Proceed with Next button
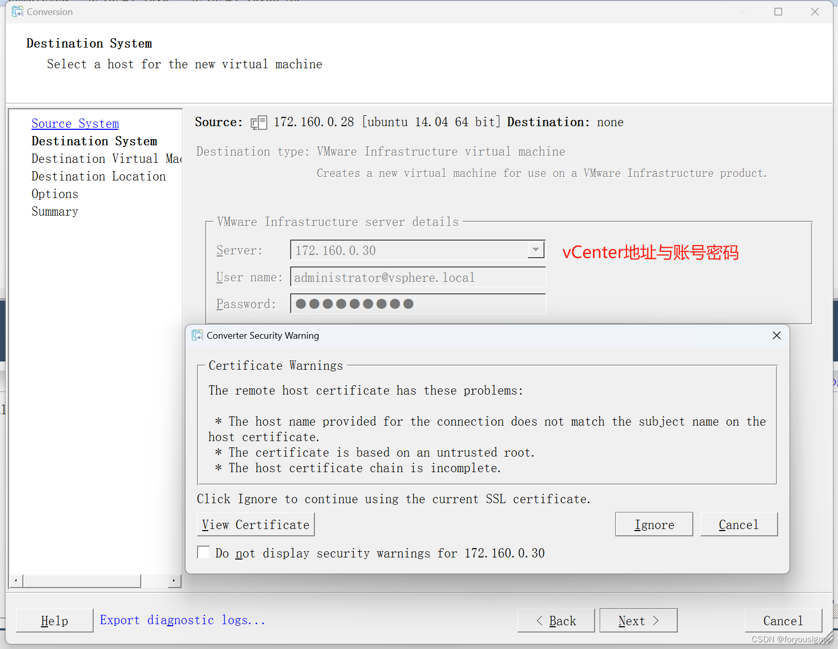Image resolution: width=838 pixels, height=649 pixels. click(638, 621)
